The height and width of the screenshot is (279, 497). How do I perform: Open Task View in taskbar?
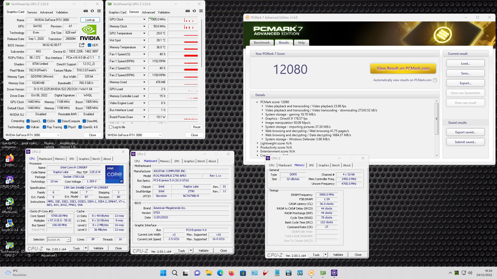pyautogui.click(x=186, y=273)
